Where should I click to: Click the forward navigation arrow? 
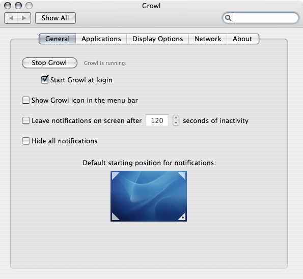tap(24, 18)
